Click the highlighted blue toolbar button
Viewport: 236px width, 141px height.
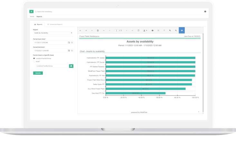coord(182,30)
